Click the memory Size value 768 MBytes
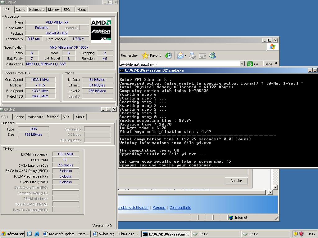Image resolution: width=318 pixels, height=238 pixels. [34, 134]
